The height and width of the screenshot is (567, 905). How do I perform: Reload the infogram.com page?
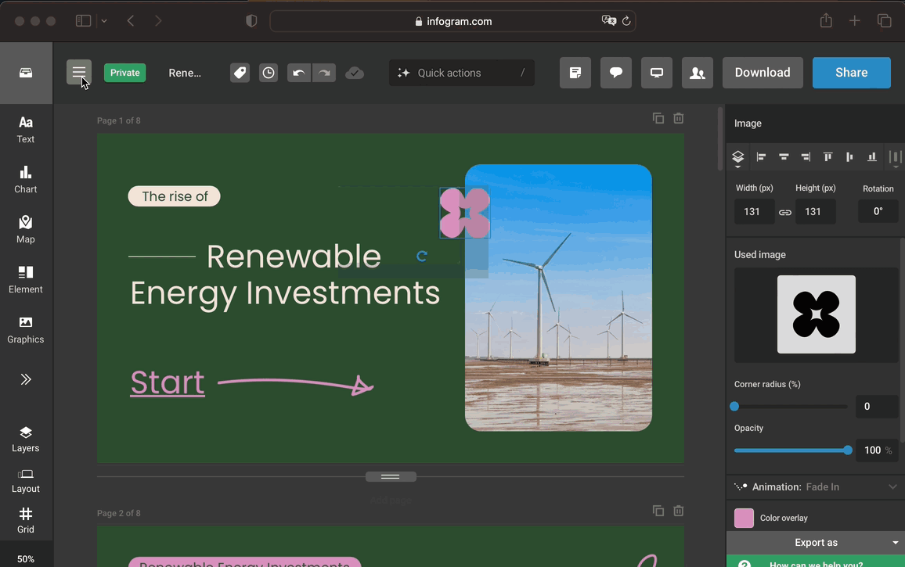626,21
